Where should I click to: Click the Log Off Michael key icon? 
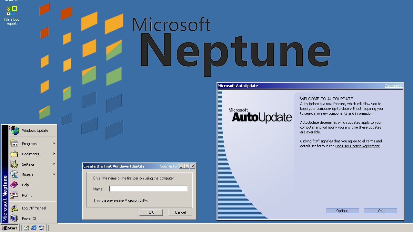tap(14, 208)
